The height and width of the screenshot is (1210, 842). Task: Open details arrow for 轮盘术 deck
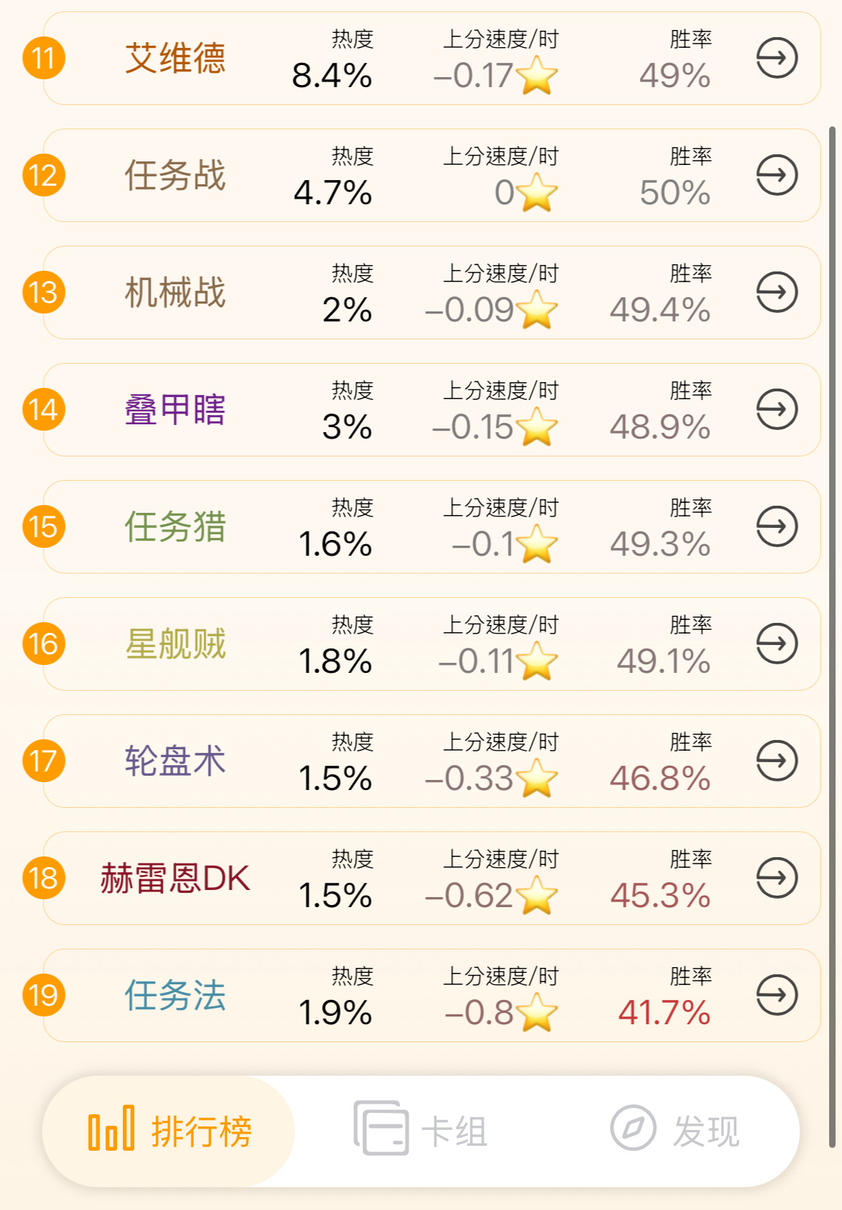coord(776,761)
